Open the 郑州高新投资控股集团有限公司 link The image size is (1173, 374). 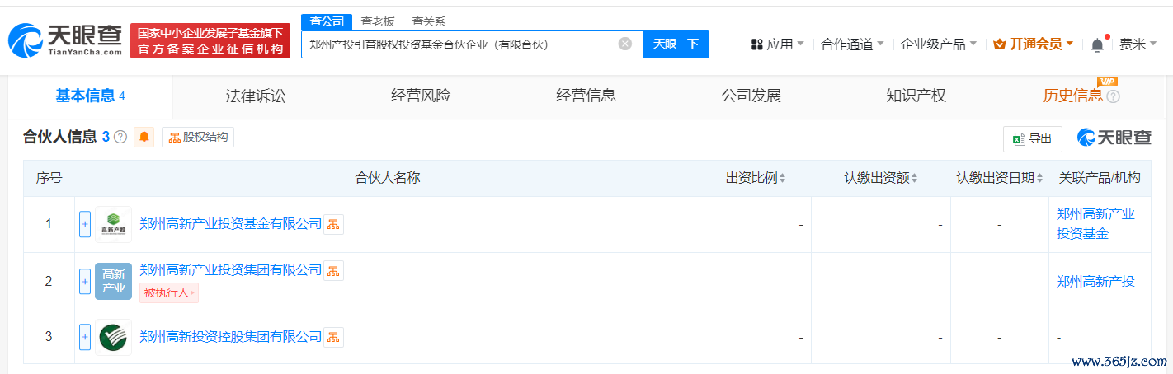tap(230, 337)
